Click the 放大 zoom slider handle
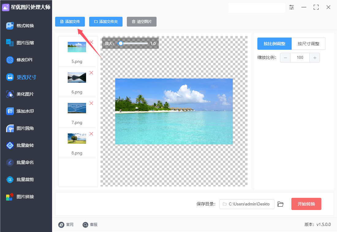337x232 pixels. (121, 44)
